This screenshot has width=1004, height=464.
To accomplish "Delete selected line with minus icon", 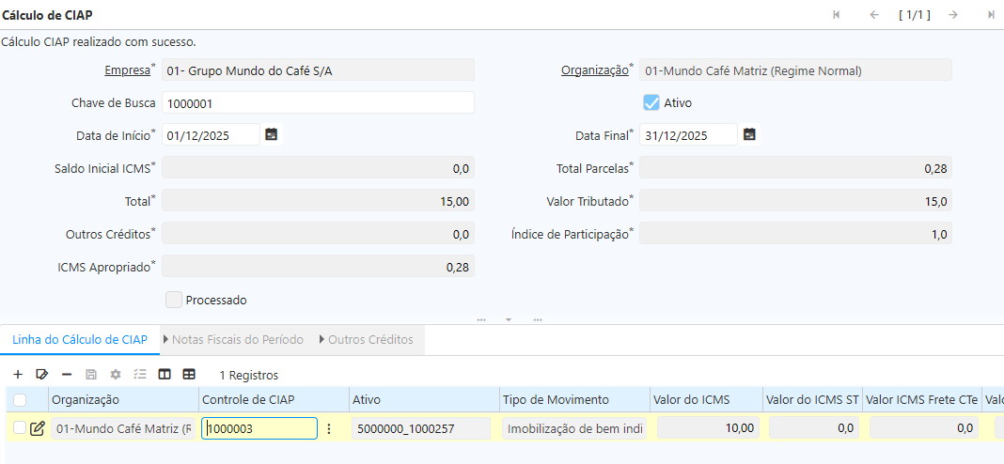I will [67, 375].
